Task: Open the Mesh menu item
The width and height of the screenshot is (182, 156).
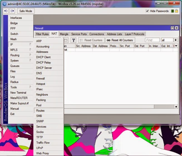Action: (x=21, y=39)
